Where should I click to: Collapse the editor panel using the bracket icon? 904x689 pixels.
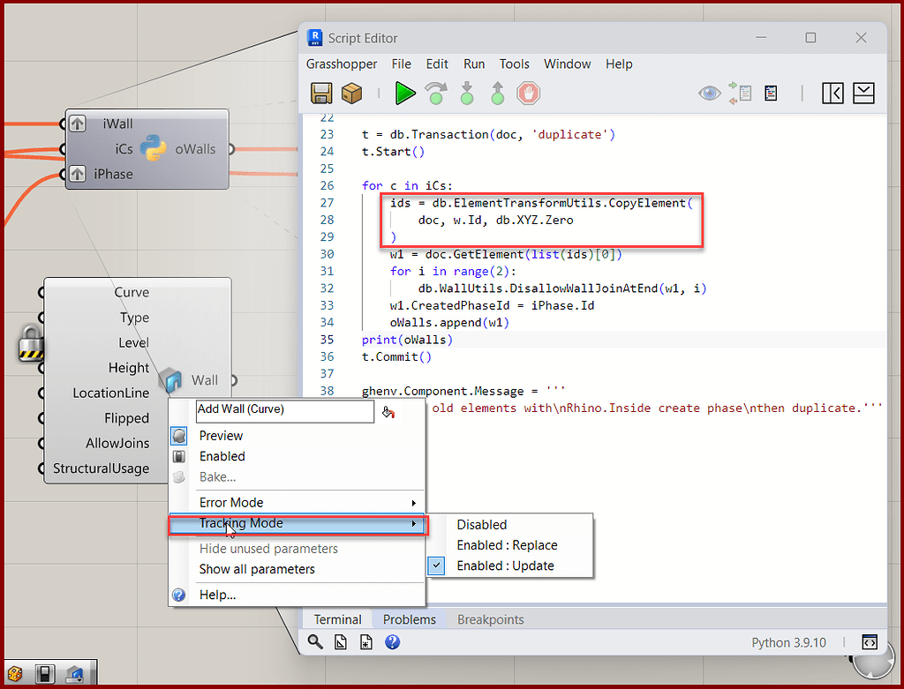pyautogui.click(x=832, y=93)
